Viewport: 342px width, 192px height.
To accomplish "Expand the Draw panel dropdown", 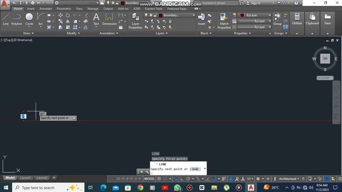I will 28,33.
